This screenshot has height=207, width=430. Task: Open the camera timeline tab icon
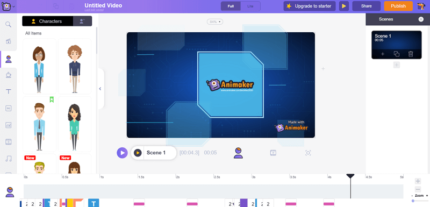[308, 153]
